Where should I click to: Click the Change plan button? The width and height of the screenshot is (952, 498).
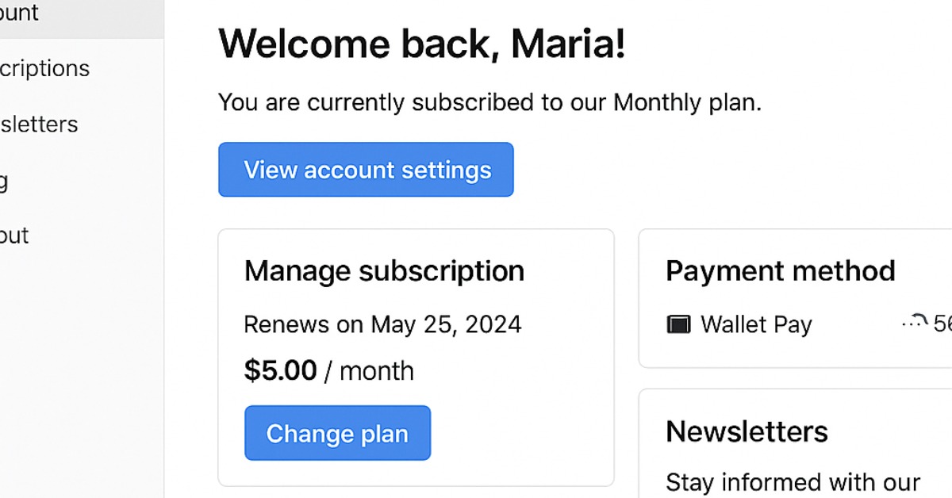(337, 433)
